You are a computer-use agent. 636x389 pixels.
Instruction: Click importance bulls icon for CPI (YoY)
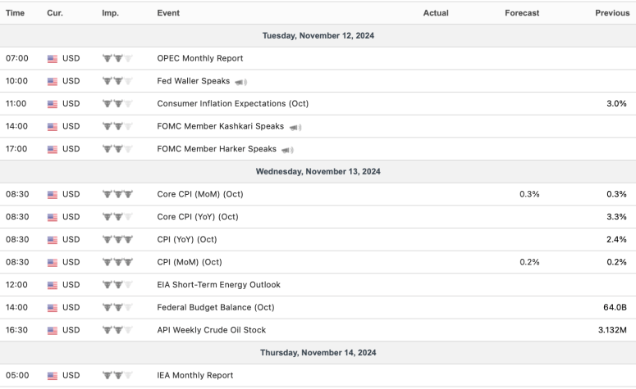[x=117, y=240]
